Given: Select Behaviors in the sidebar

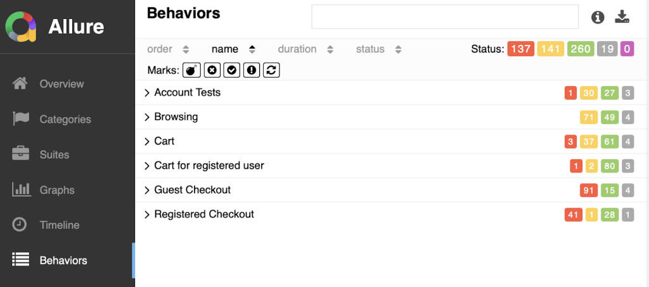Looking at the screenshot, I should coord(63,260).
